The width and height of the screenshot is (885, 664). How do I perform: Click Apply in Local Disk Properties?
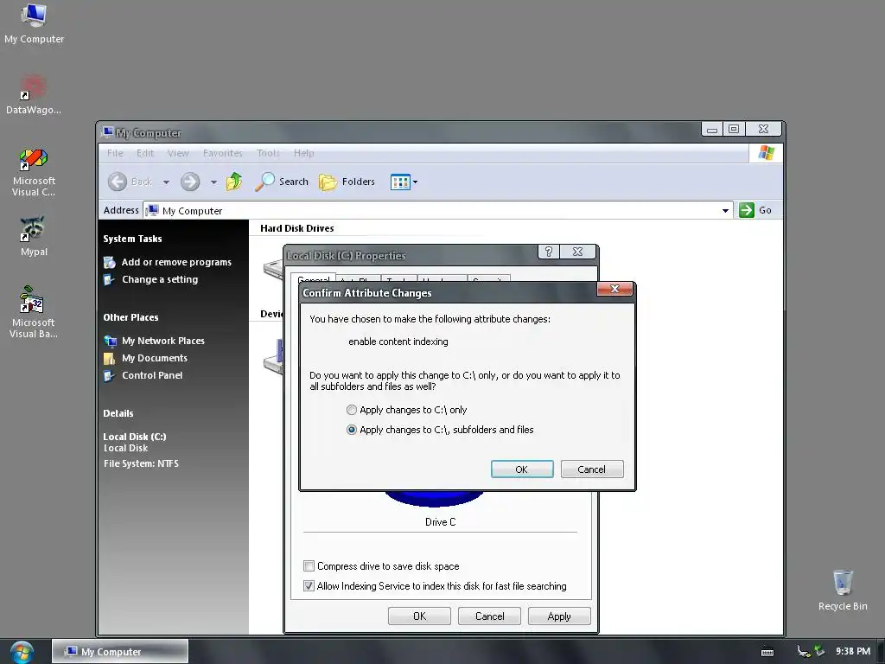(x=559, y=616)
